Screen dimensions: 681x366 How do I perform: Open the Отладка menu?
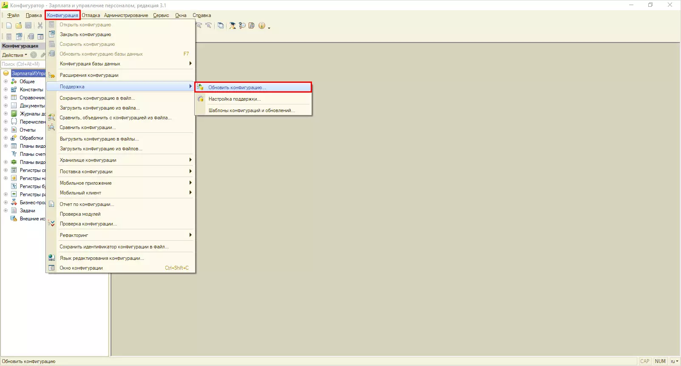91,15
